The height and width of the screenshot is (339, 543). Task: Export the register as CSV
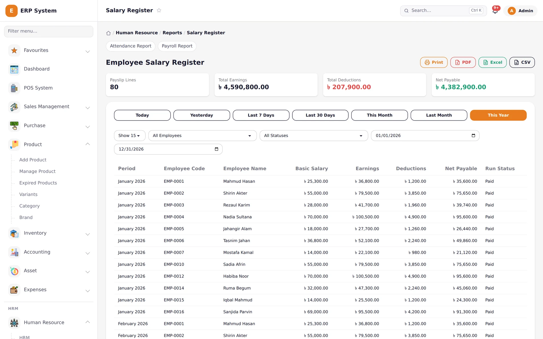tap(522, 63)
